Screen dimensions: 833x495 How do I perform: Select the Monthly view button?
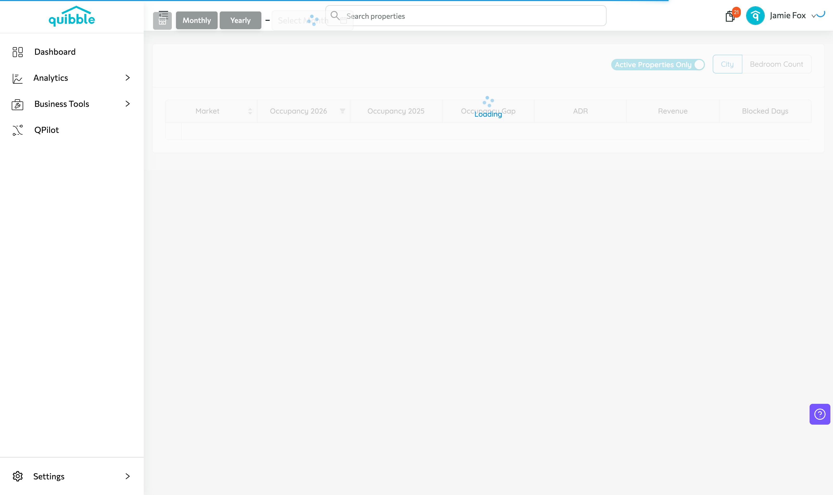click(x=197, y=20)
